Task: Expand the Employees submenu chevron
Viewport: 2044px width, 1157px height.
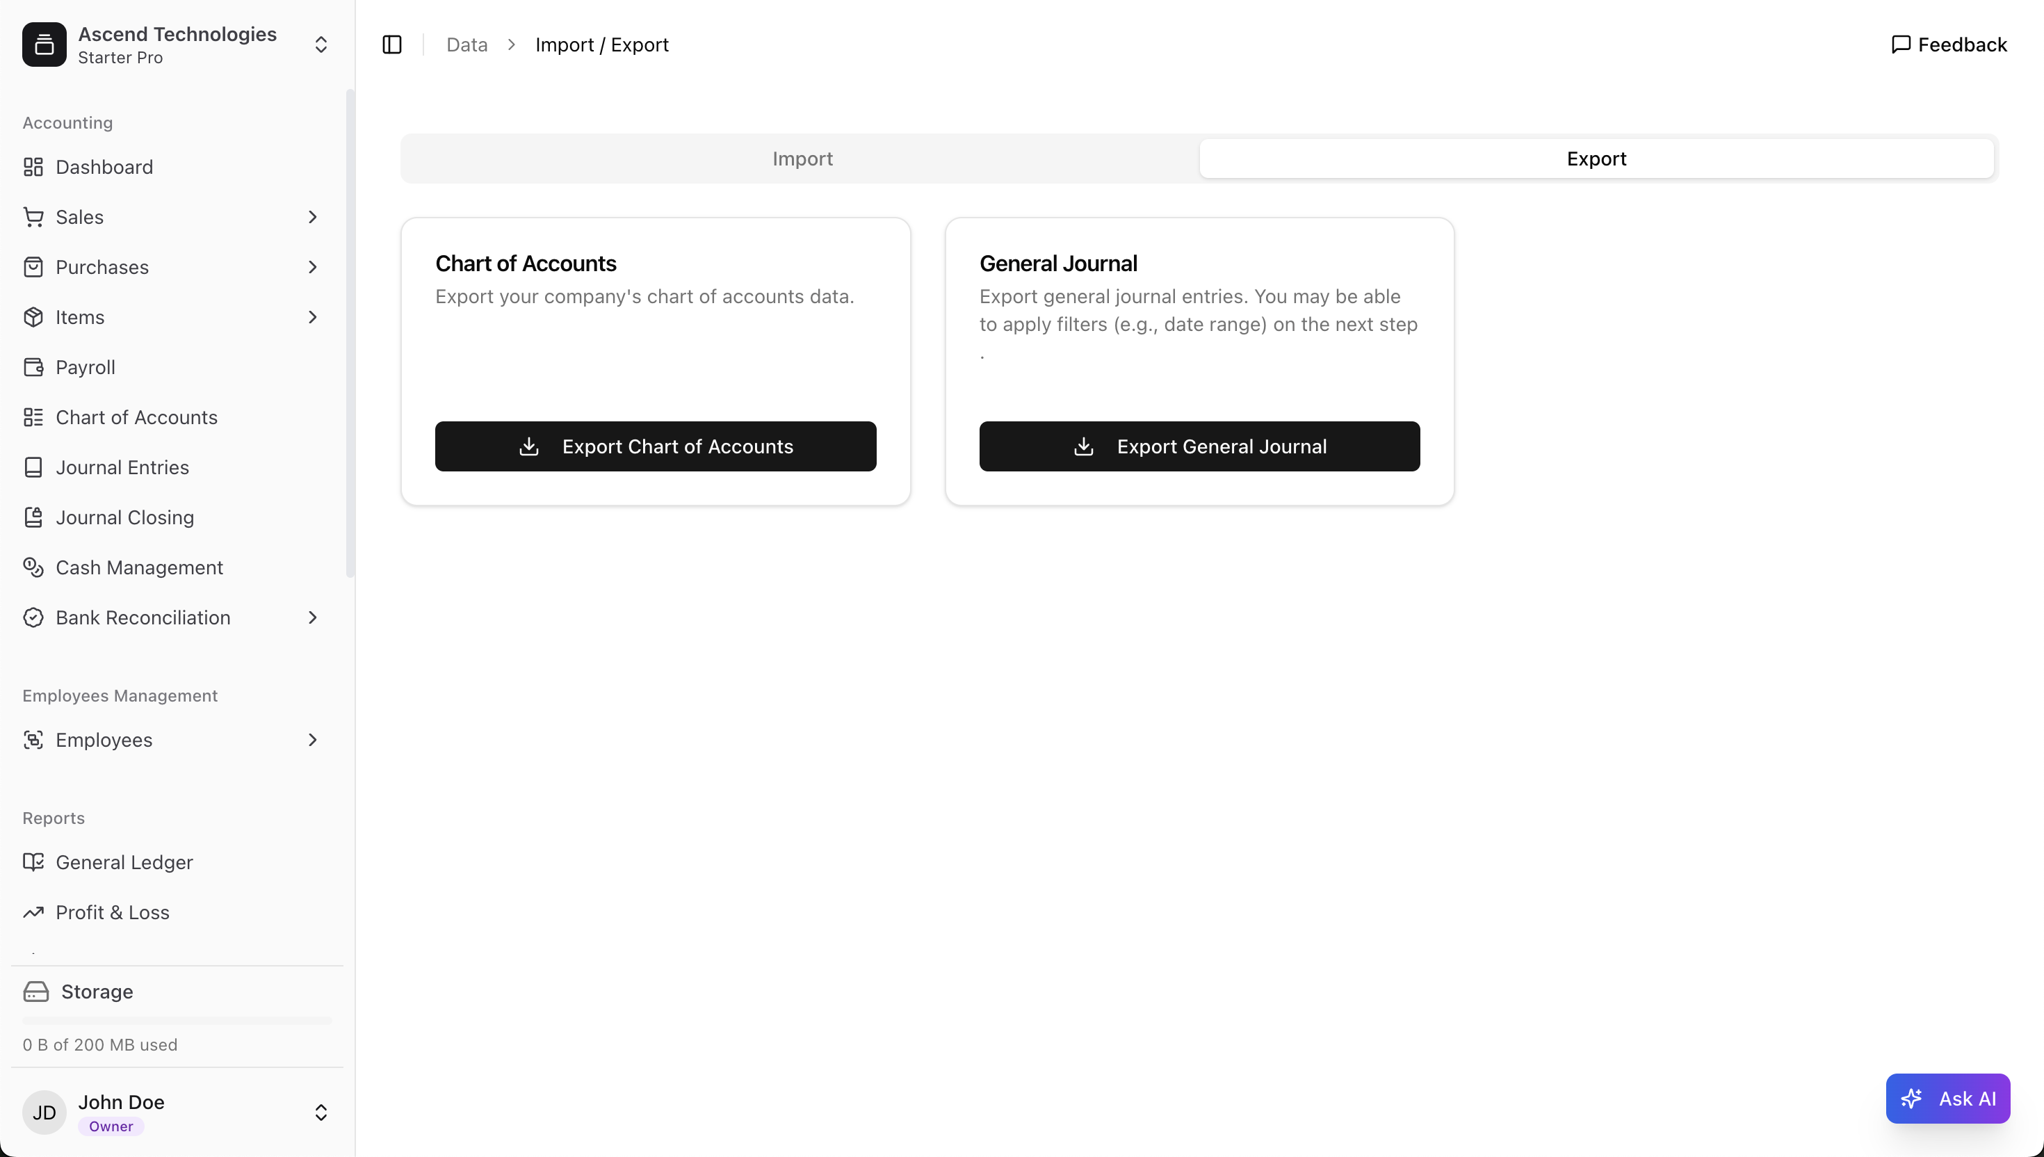Action: click(x=312, y=740)
